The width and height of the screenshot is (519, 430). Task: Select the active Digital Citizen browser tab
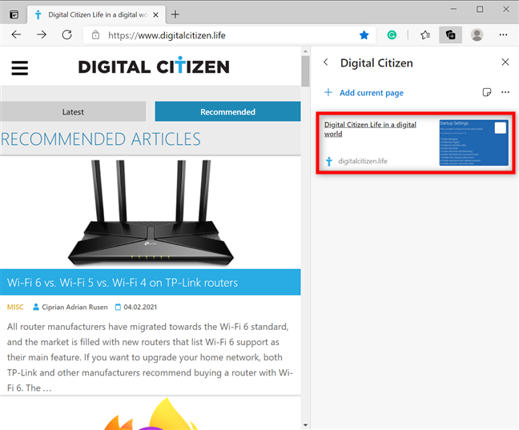pyautogui.click(x=97, y=15)
